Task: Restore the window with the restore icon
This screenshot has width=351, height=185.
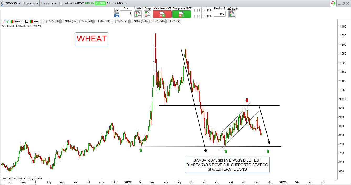Action: pos(343,3)
